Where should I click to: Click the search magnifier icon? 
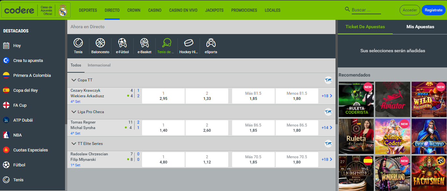click(347, 10)
